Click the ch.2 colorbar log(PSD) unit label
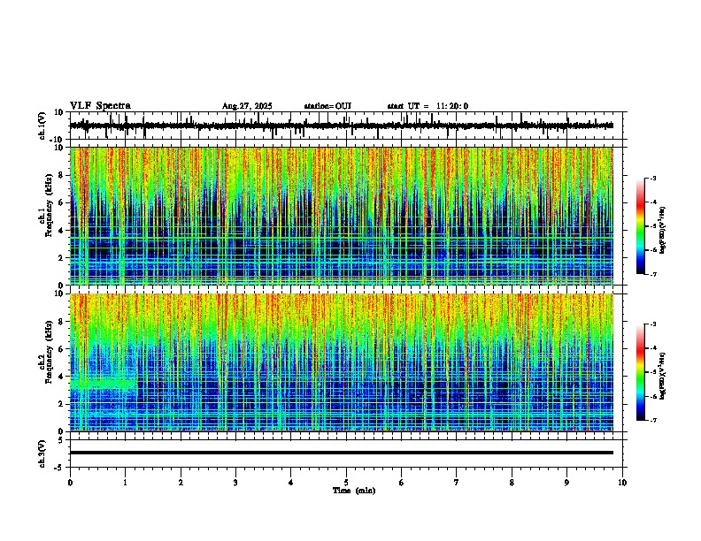 pyautogui.click(x=663, y=376)
